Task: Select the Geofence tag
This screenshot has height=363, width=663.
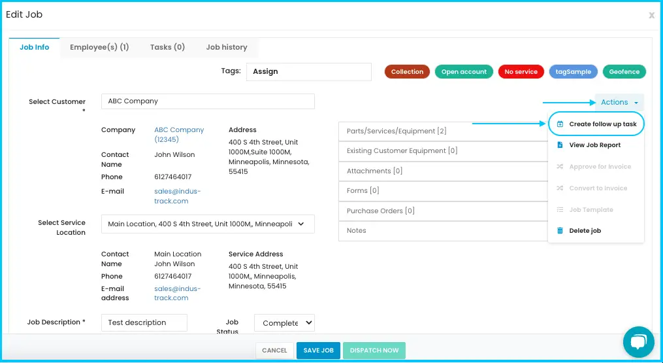Action: coord(624,71)
